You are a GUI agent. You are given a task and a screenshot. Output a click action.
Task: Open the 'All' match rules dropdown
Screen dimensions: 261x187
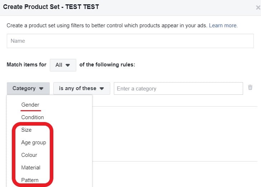[63, 65]
